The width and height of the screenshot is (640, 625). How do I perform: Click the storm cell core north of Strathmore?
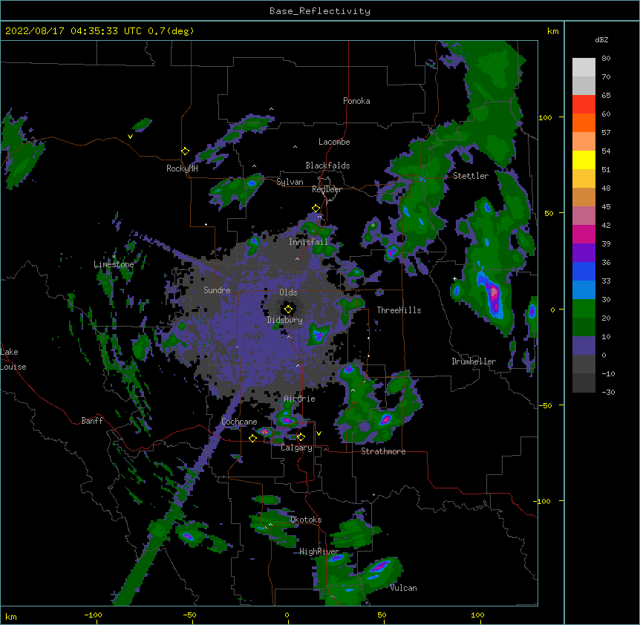(x=386, y=419)
